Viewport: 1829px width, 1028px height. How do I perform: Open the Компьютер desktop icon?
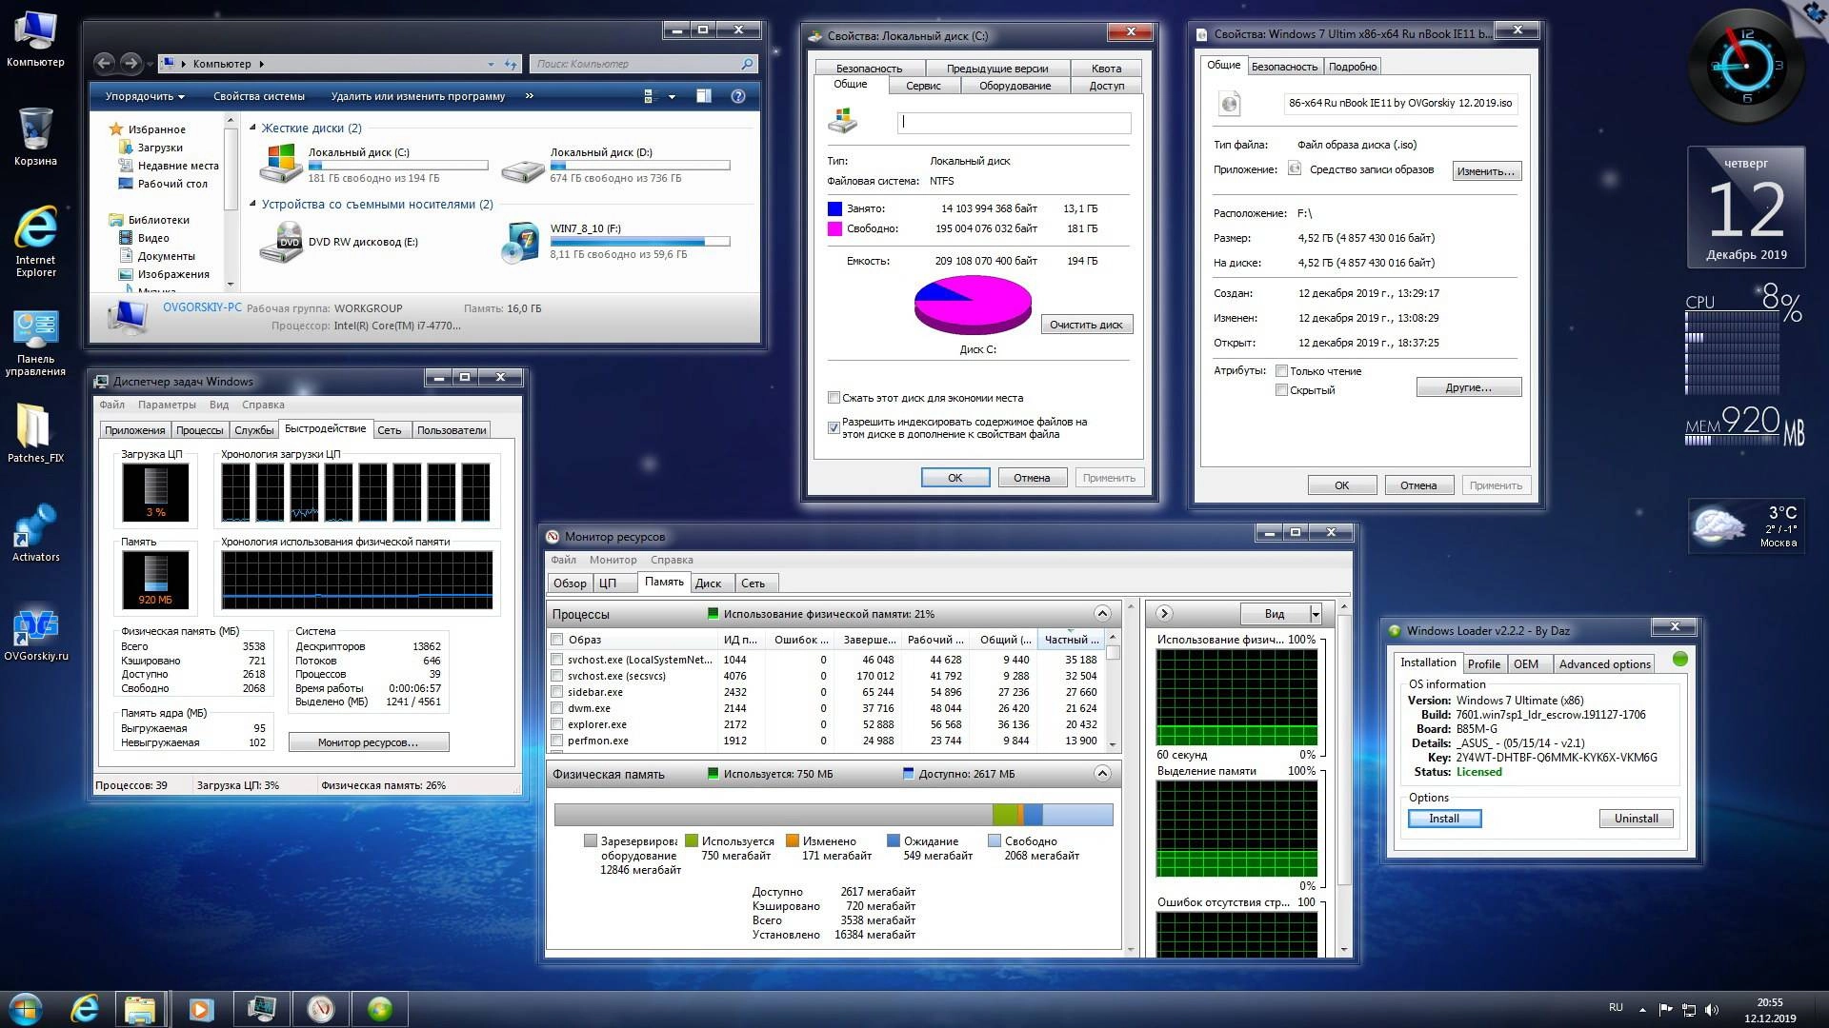35,38
